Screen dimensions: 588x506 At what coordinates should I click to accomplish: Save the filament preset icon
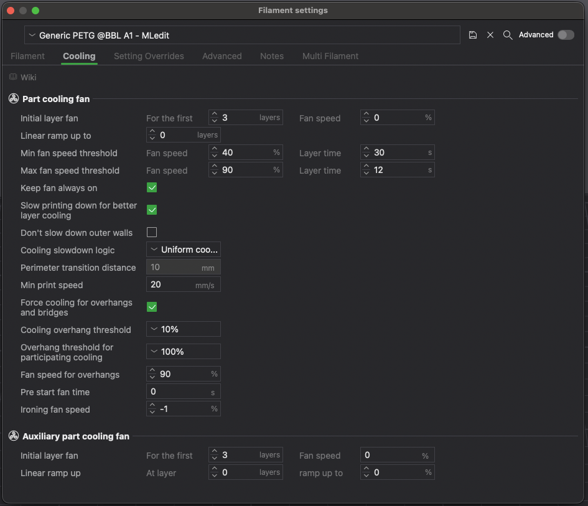click(472, 35)
